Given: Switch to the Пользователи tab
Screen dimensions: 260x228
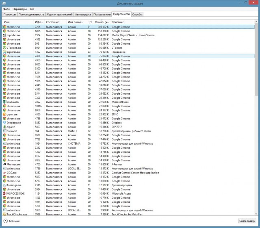Looking at the screenshot, I should [102, 15].
